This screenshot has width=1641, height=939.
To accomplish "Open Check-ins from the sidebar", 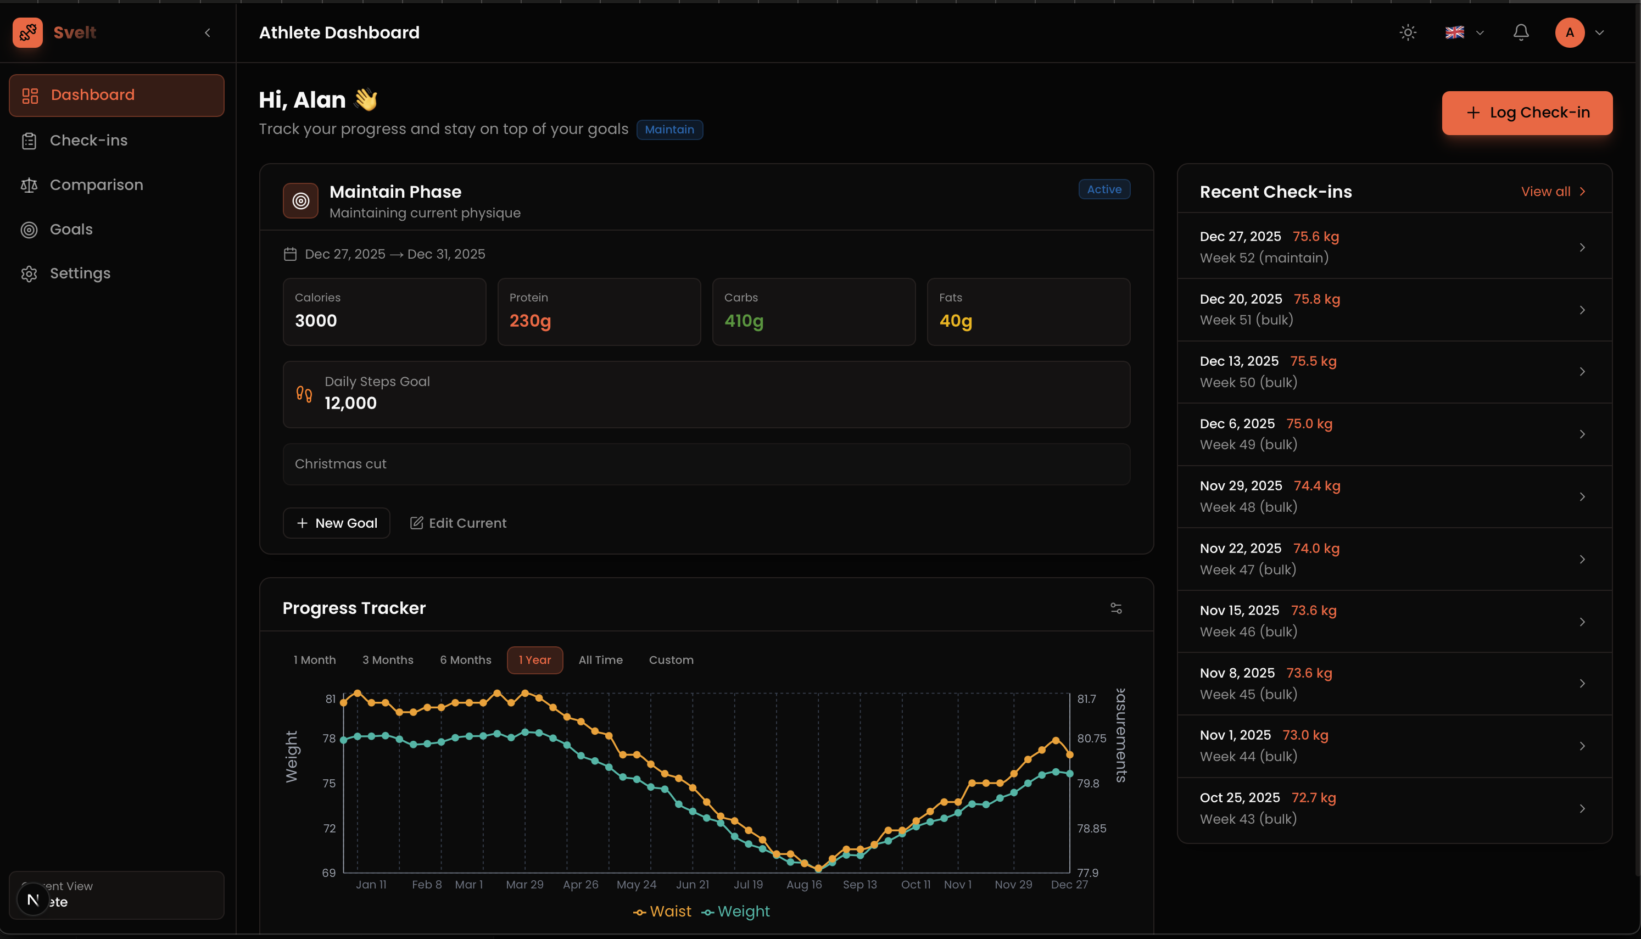I will coord(88,141).
